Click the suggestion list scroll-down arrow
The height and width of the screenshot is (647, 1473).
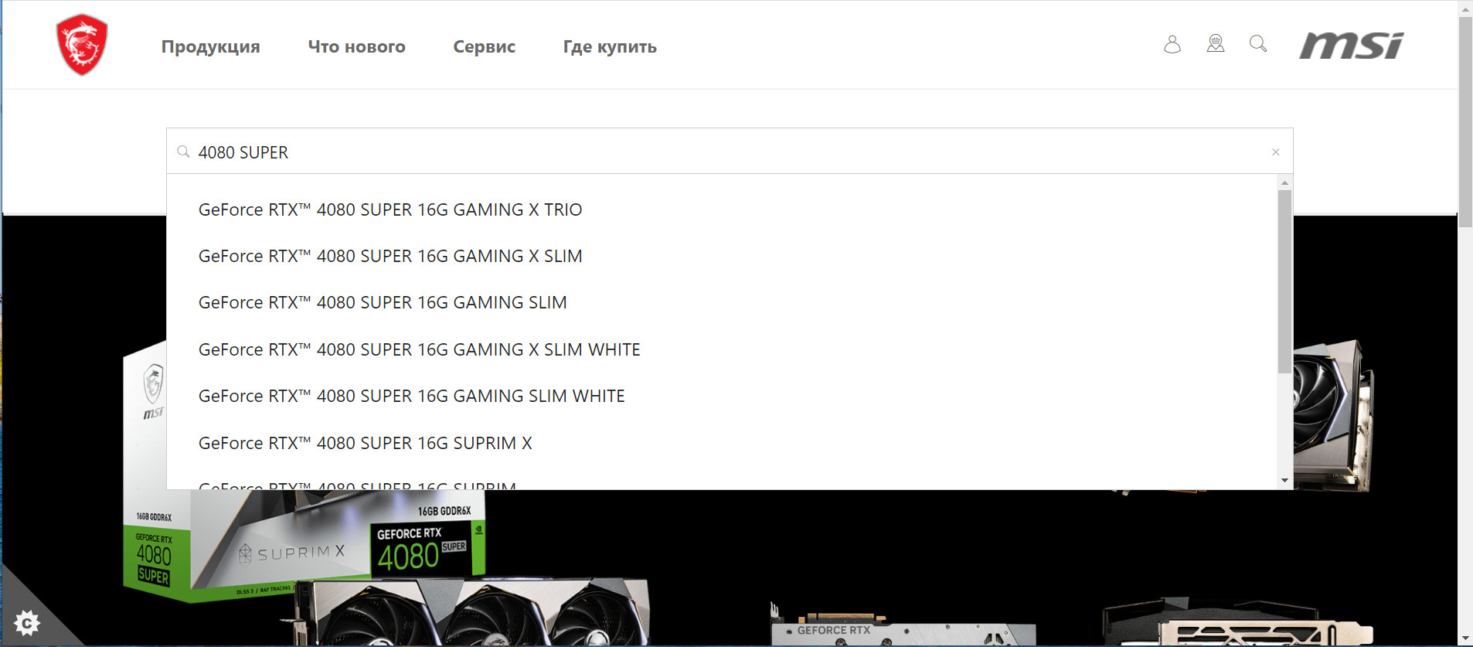coord(1284,481)
